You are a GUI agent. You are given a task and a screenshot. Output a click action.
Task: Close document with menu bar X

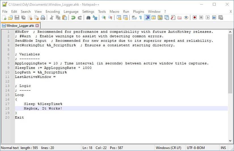pyautogui.click(x=231, y=12)
